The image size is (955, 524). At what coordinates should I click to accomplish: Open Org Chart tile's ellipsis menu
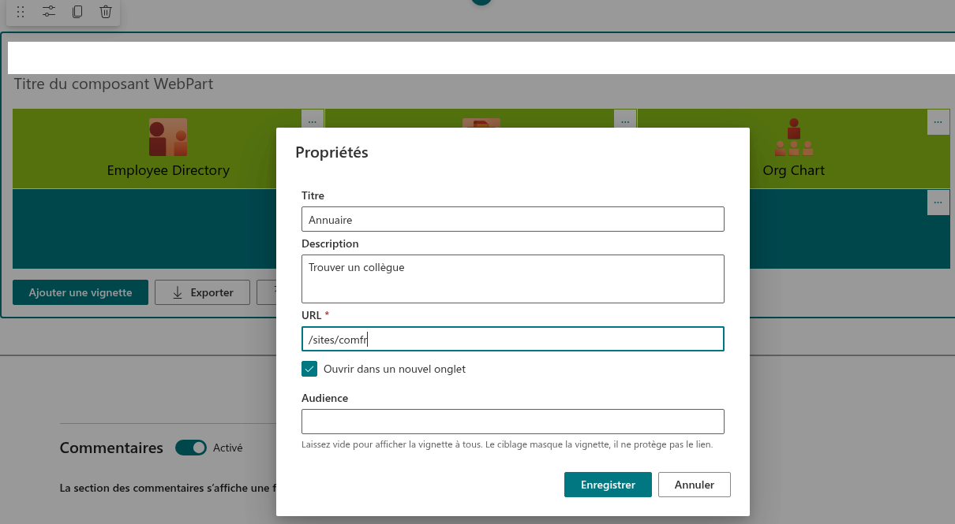938,122
